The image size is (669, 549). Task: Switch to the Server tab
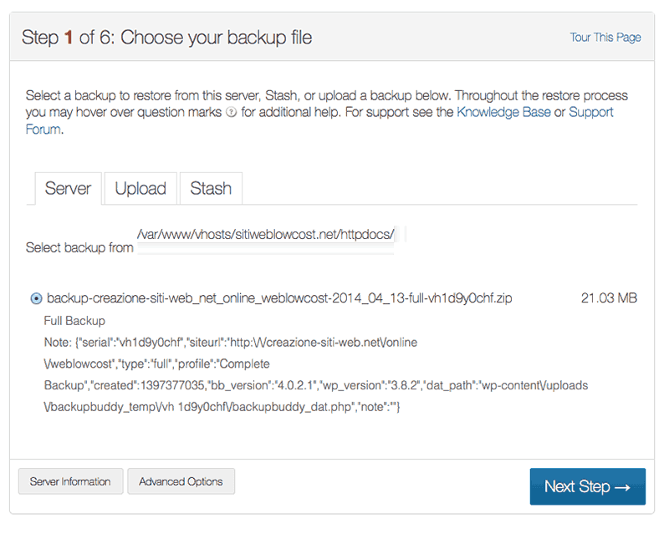click(x=69, y=188)
